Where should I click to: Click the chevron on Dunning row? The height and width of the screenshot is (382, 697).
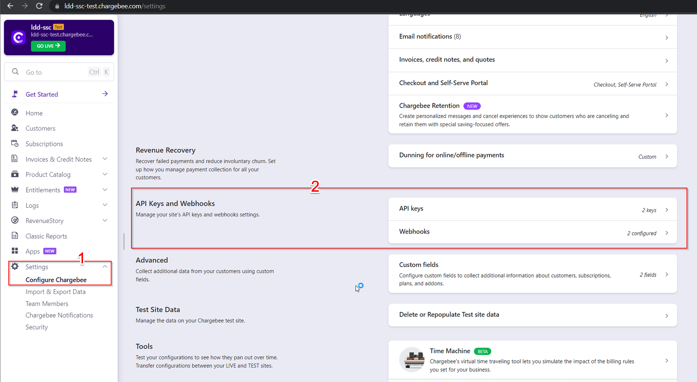[x=667, y=156]
